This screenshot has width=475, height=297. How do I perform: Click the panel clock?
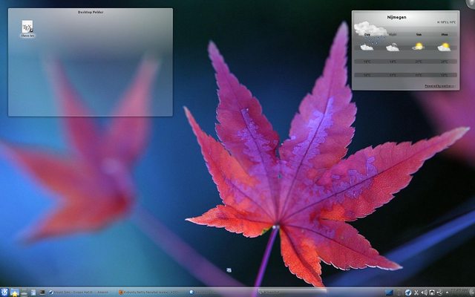coord(460,293)
